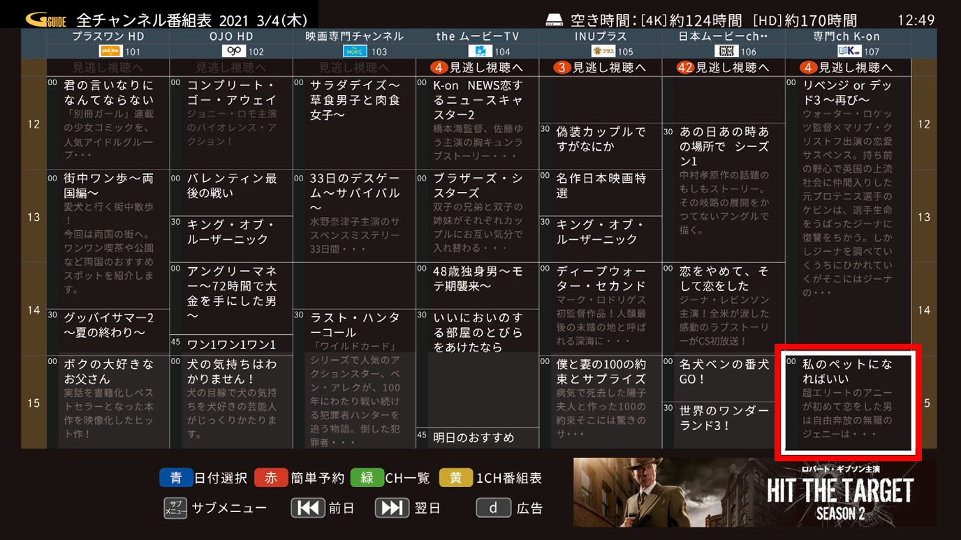Select the 日本ムービーch logo 106
961x540 pixels.
[x=726, y=51]
